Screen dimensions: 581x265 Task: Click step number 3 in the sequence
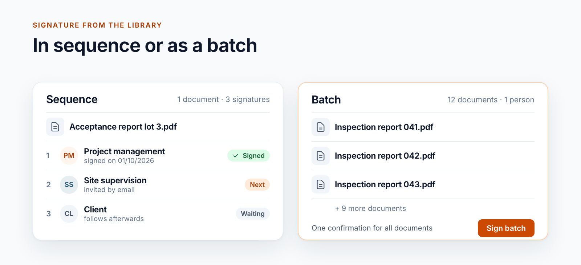[x=48, y=214]
